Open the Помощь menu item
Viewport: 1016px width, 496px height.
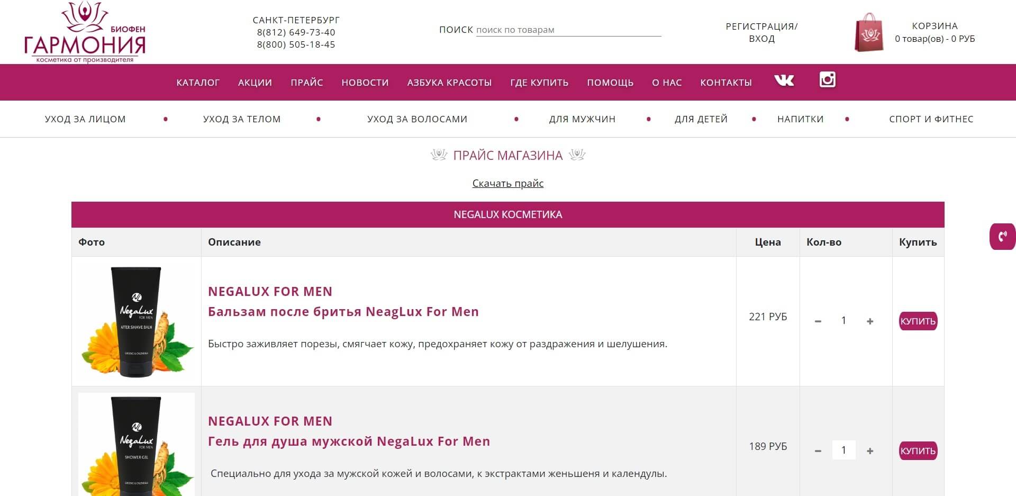coord(610,83)
